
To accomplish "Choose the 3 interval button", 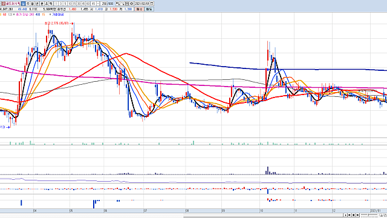I will tap(60, 4).
